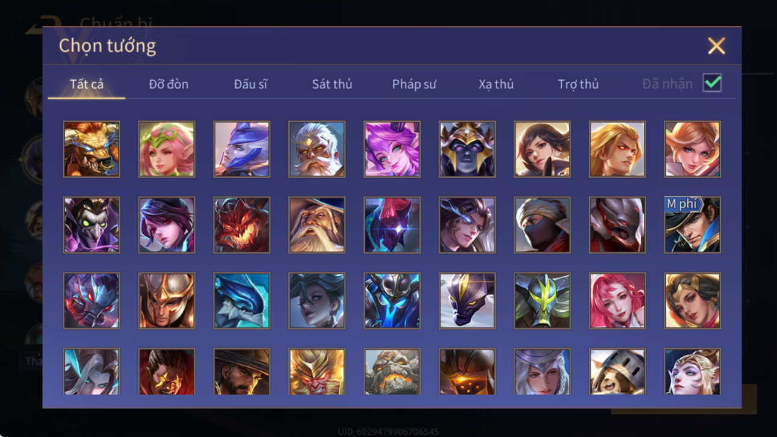Viewport: 777px width, 437px height.
Task: Pick the pink-haired hero with green leaf crown
Action: [167, 149]
